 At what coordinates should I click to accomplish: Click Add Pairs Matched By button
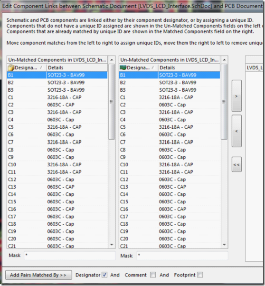click(x=38, y=275)
